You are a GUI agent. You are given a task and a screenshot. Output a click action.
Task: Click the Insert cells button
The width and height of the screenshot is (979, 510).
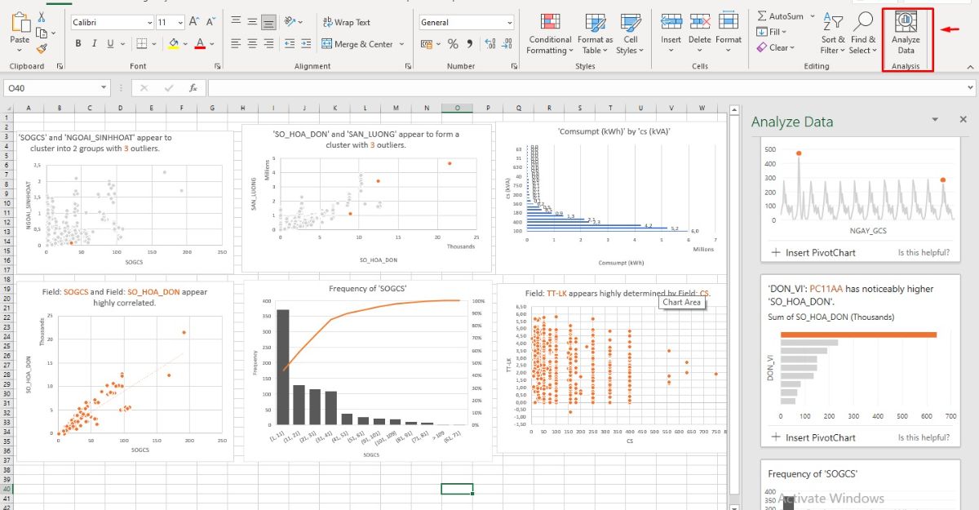(671, 33)
